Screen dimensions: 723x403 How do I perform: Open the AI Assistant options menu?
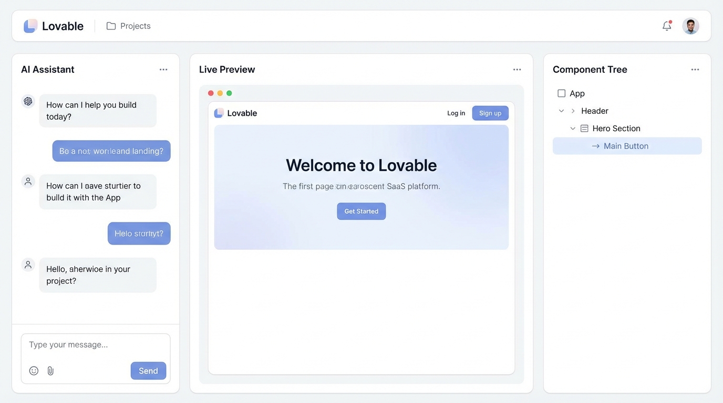tap(163, 69)
